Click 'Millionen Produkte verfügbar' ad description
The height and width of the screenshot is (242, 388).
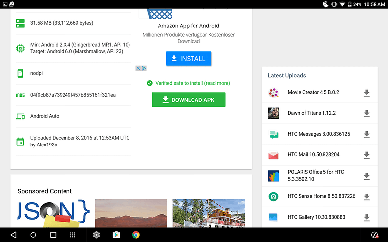pos(189,38)
